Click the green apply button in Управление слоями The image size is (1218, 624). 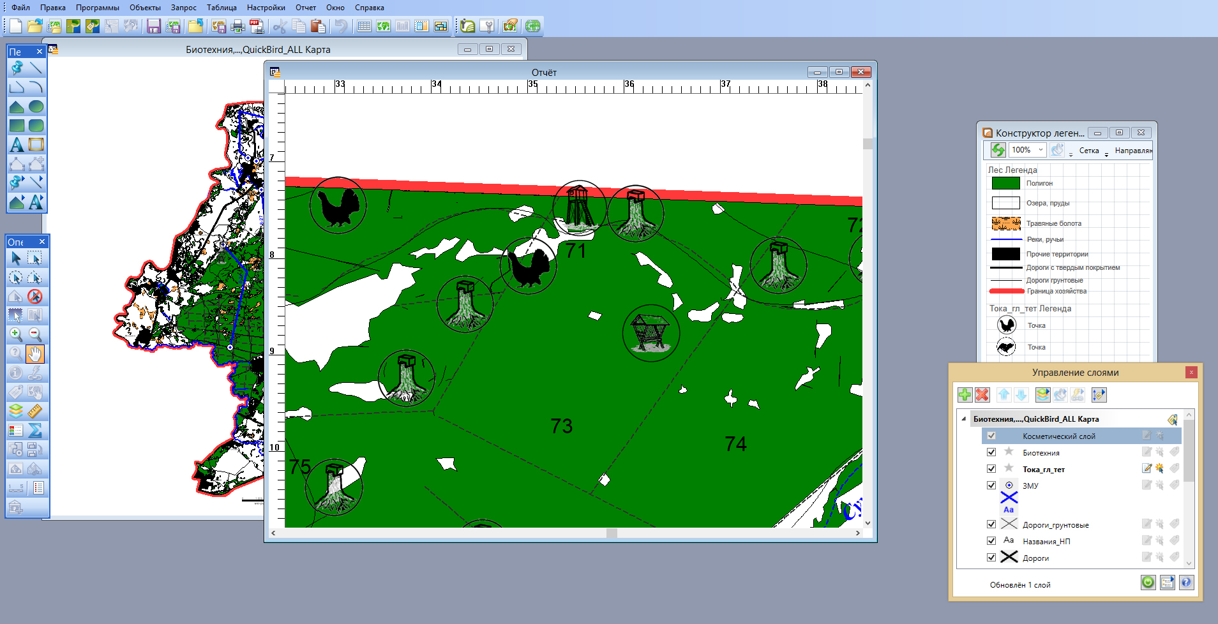pyautogui.click(x=1148, y=582)
